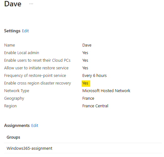The width and height of the screenshot is (164, 157).
Task: Select the Enable Local admin label
Action: [21, 53]
